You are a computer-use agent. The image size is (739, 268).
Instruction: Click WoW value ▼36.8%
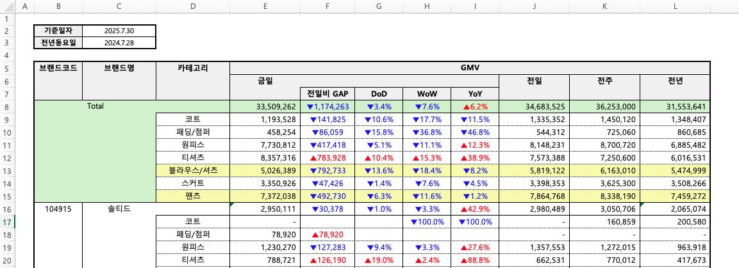pos(427,132)
